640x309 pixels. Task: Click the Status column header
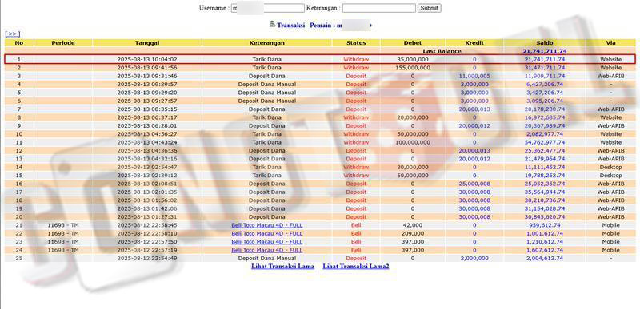(x=356, y=43)
